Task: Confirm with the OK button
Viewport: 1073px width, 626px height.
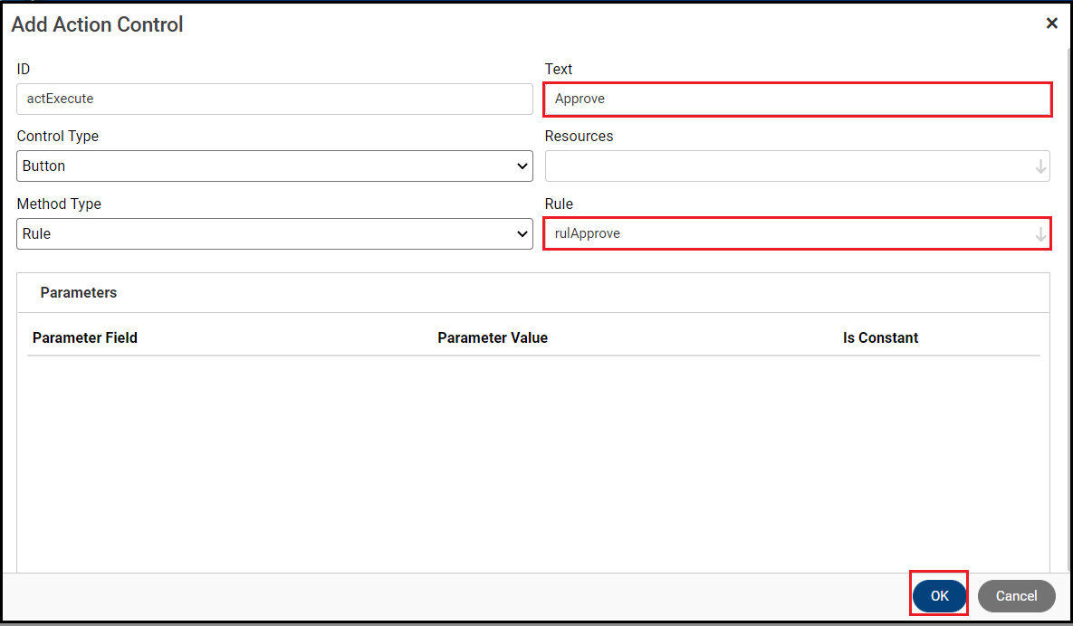Action: (x=939, y=595)
